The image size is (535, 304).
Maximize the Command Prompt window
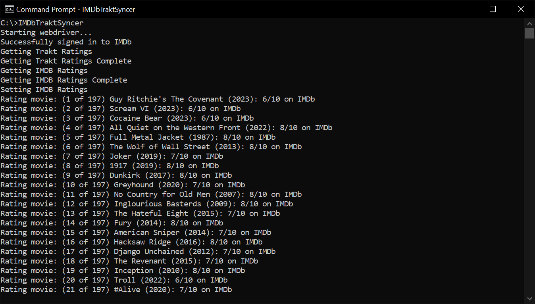[493, 9]
